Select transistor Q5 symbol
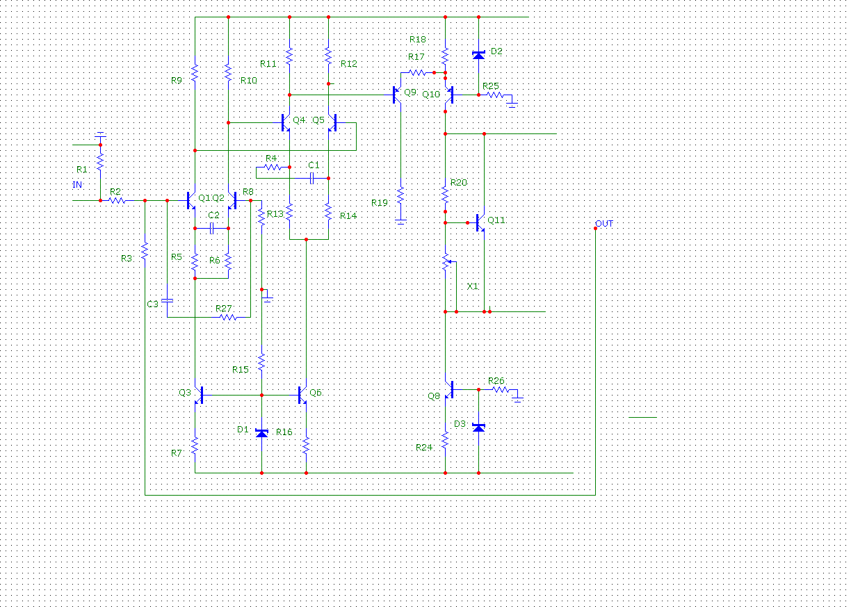Viewport: 851px width, 611px height. click(332, 122)
